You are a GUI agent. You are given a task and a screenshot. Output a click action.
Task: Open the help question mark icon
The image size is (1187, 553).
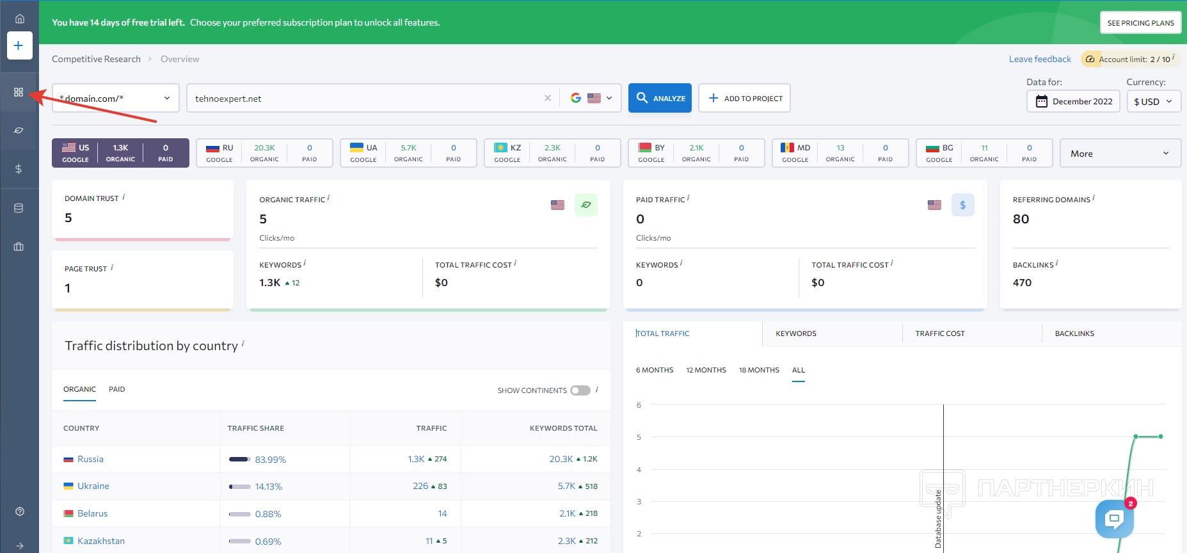(19, 511)
